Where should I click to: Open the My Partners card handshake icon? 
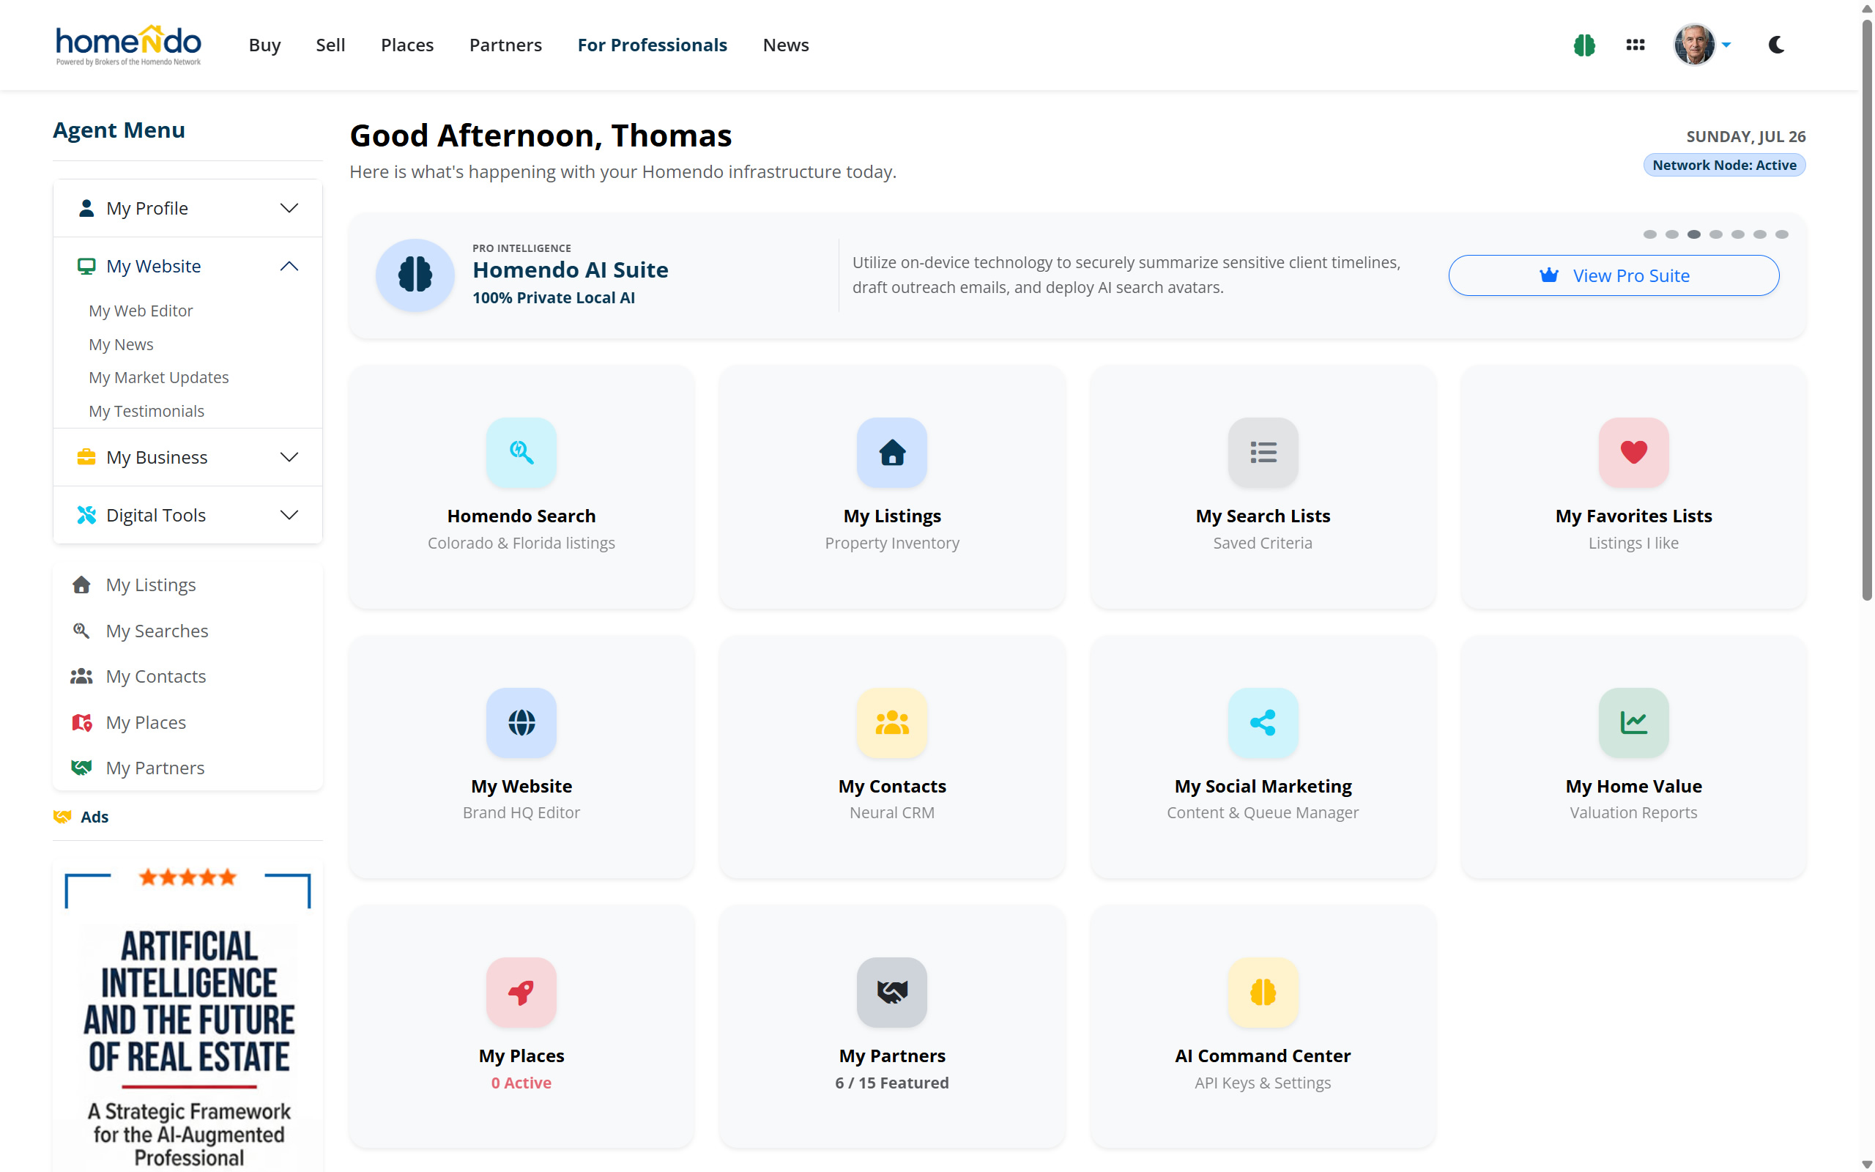pyautogui.click(x=892, y=992)
